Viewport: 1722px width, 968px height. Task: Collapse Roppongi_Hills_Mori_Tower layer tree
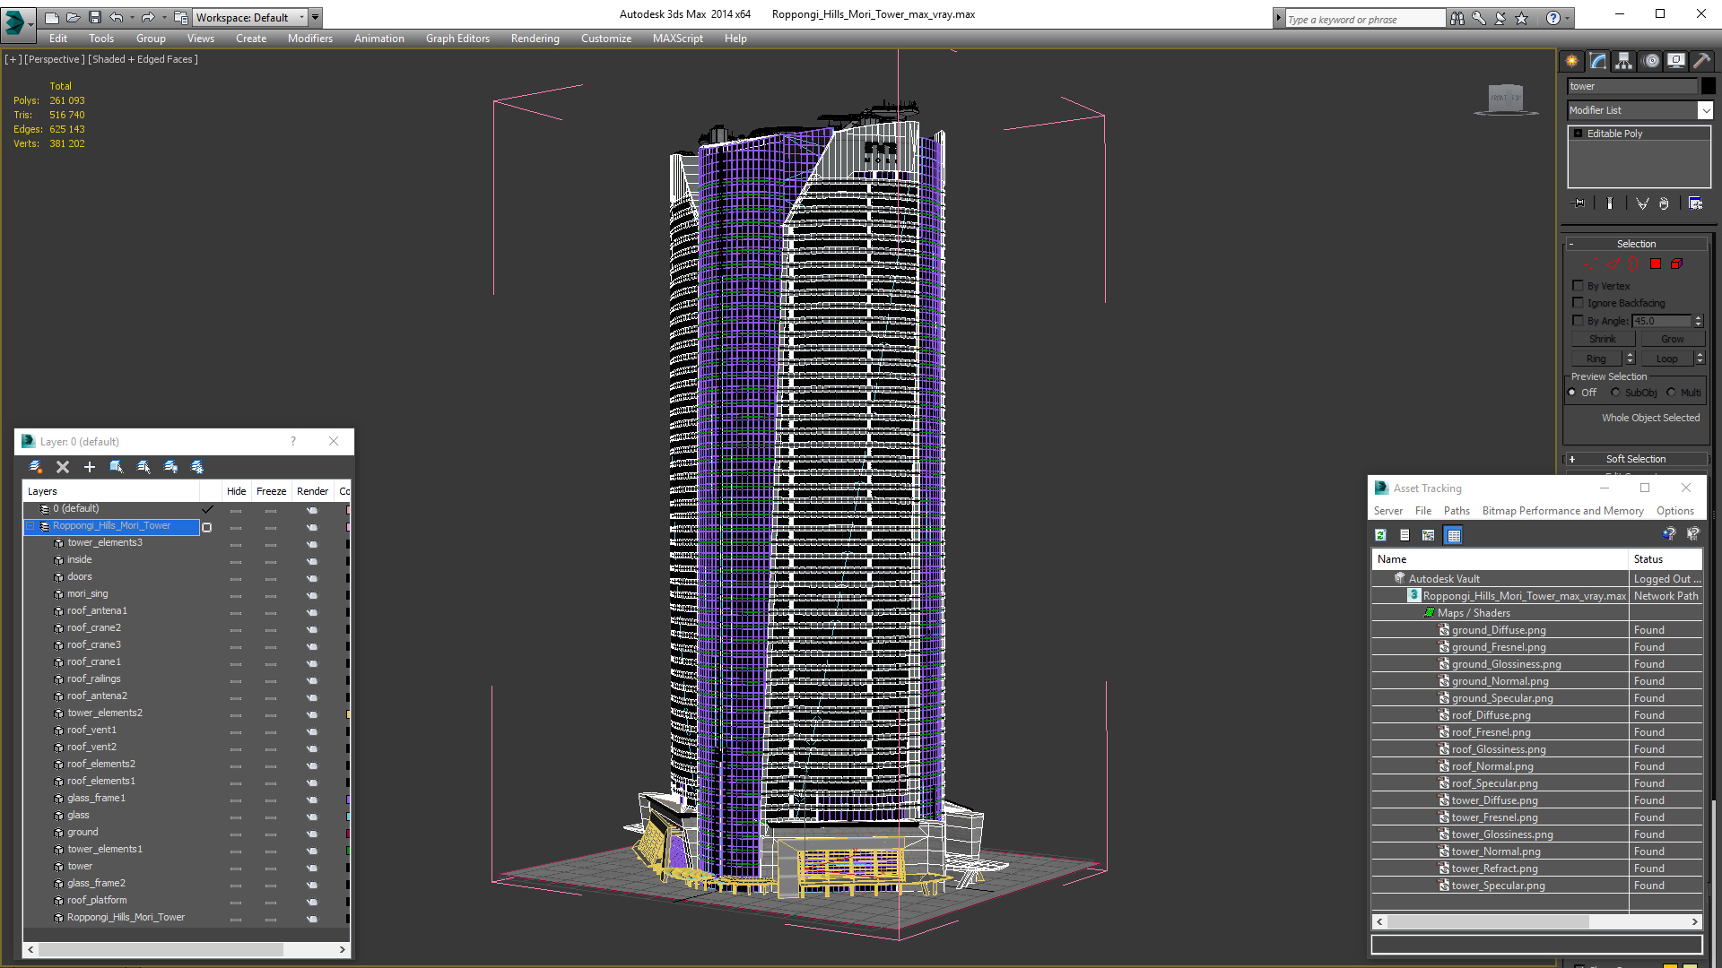(x=30, y=526)
